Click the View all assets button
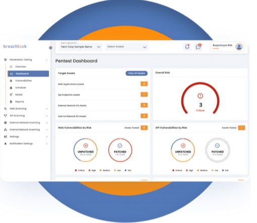Image resolution: width=257 pixels, height=223 pixels. 137,73
